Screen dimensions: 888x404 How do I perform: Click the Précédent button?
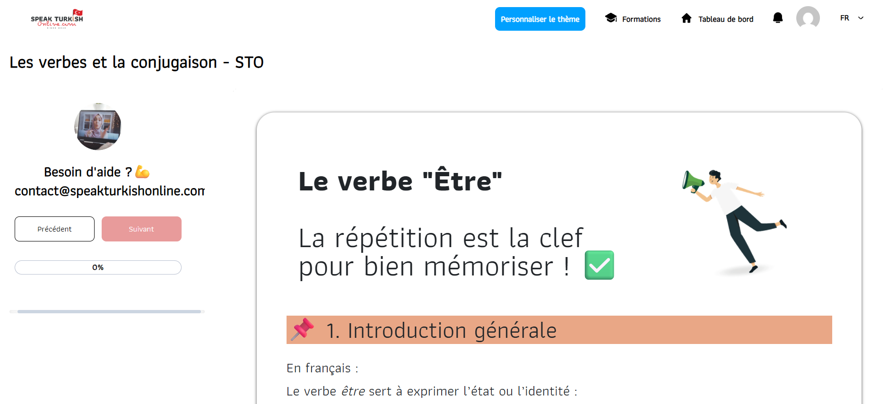point(54,229)
